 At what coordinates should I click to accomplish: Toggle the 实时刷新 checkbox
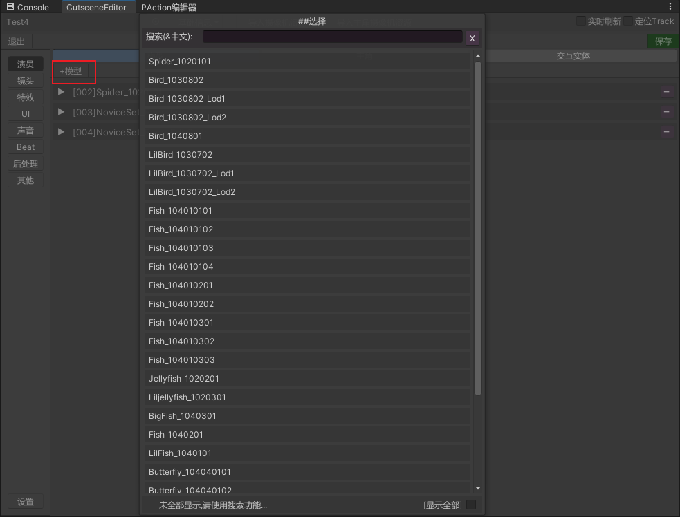click(x=581, y=21)
